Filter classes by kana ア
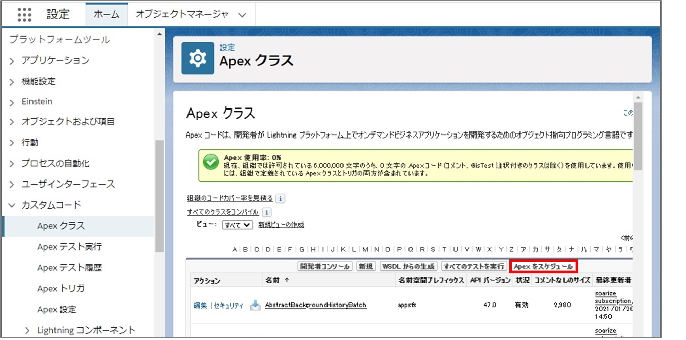 523,249
